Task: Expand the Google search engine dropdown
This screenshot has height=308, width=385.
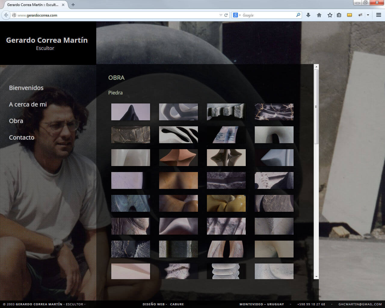Action: [237, 15]
